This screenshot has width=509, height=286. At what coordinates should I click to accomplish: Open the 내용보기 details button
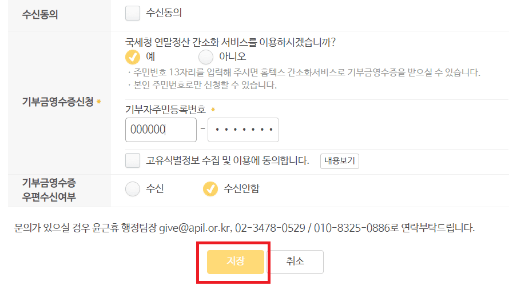[340, 161]
